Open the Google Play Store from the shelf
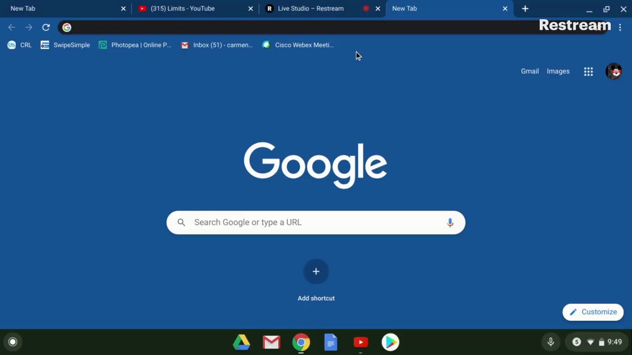The image size is (632, 355). coord(390,342)
